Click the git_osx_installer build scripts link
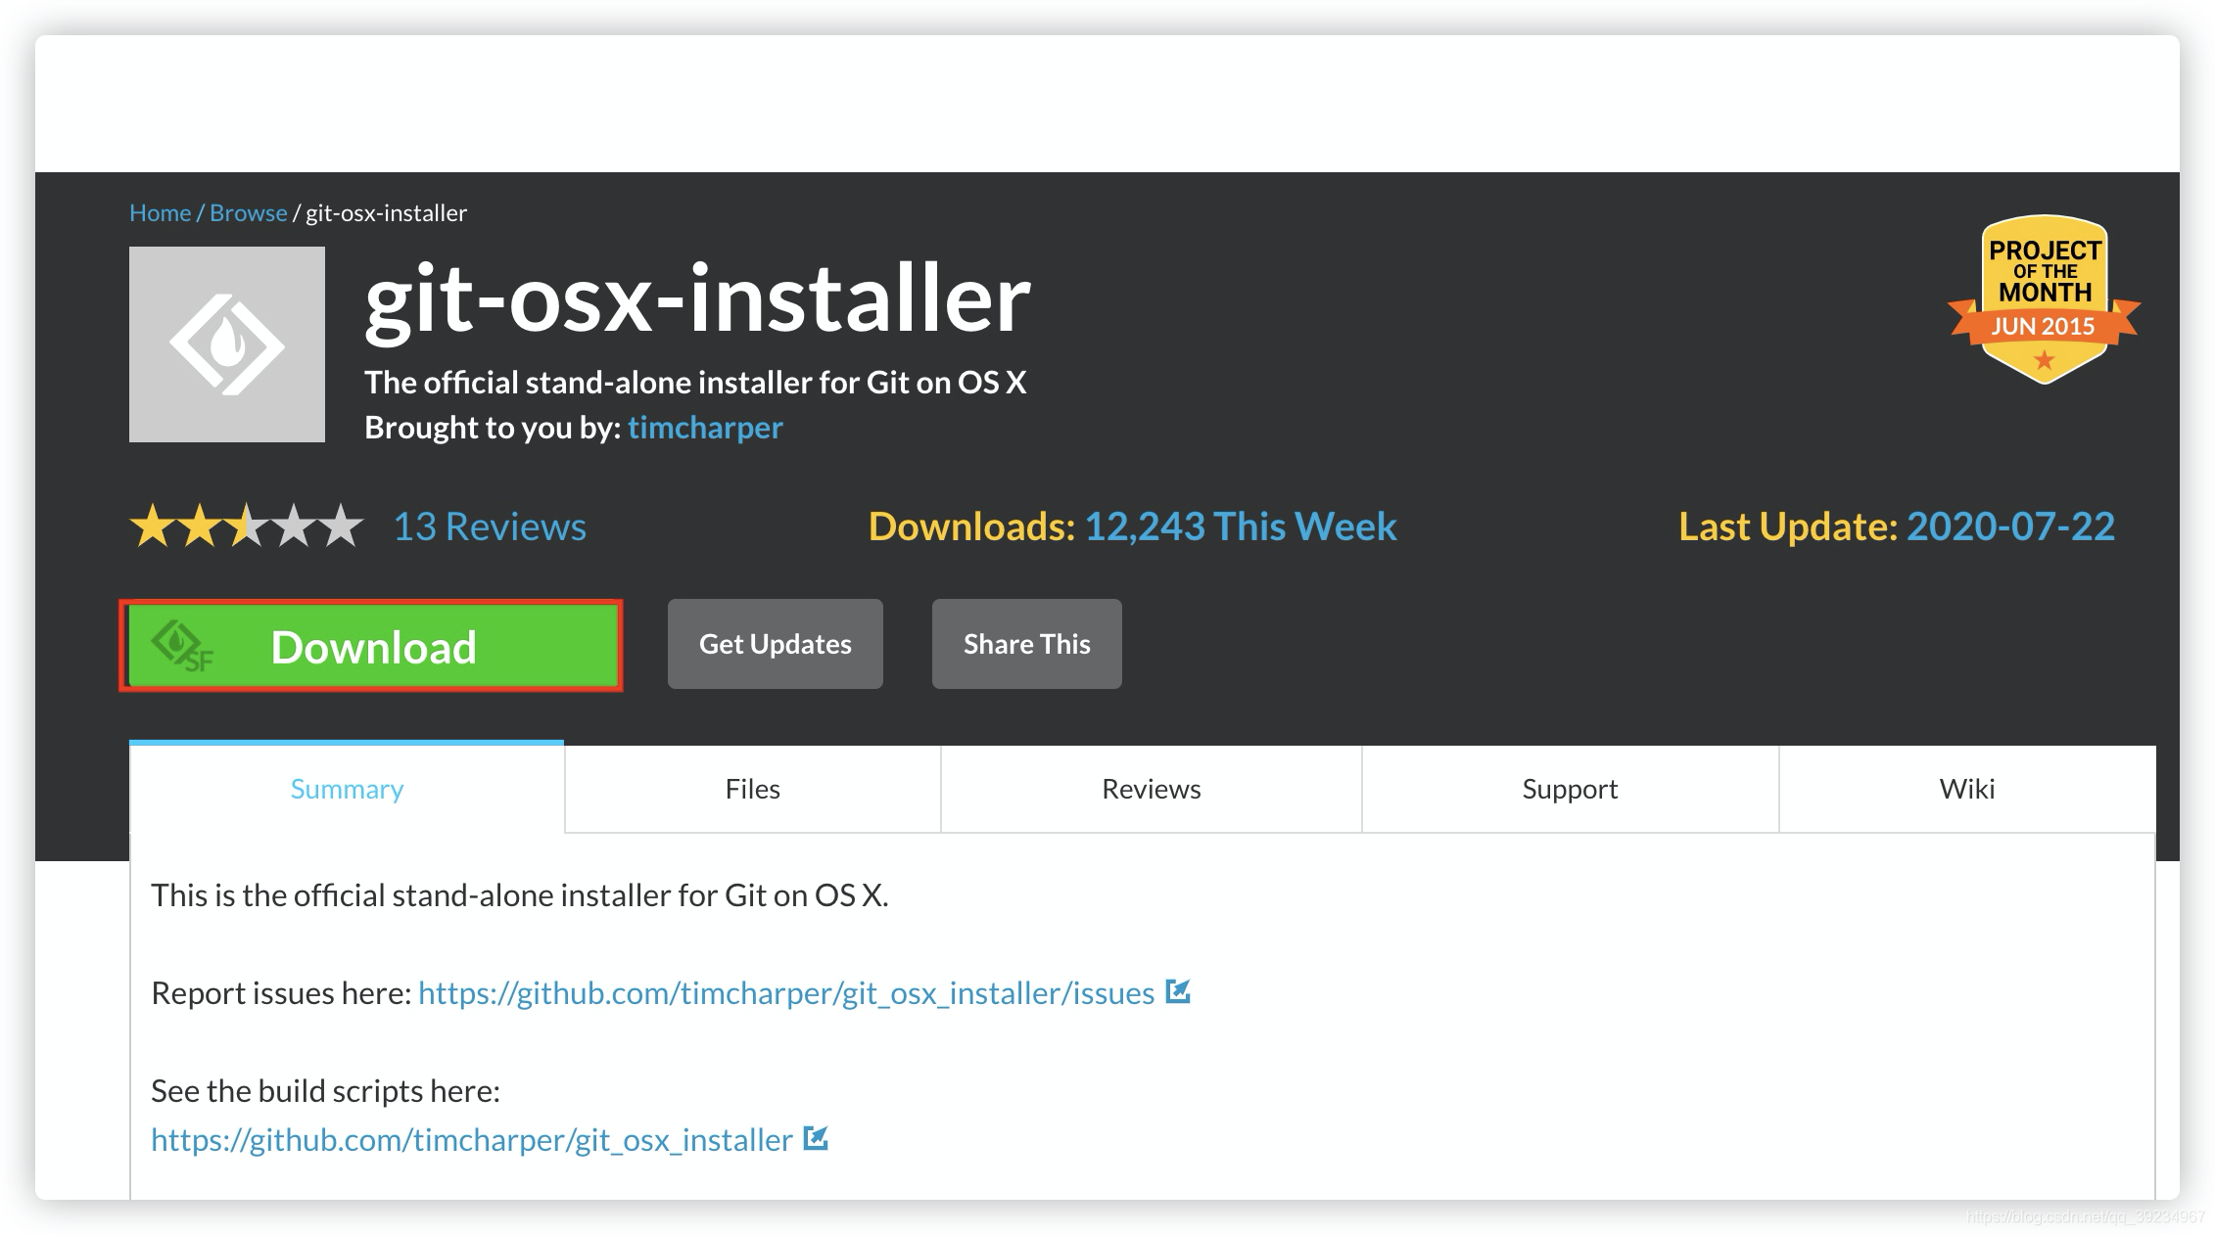This screenshot has width=2215, height=1235. click(472, 1139)
